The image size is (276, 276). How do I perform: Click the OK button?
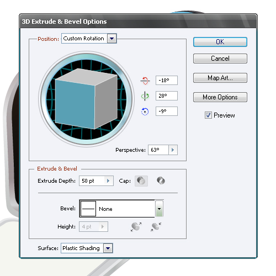click(220, 42)
